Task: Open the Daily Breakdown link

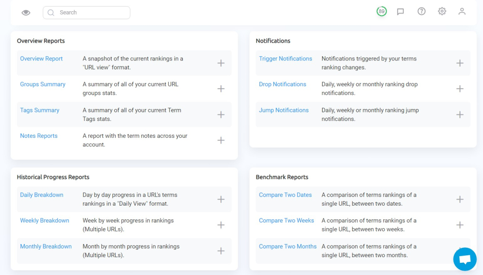Action: pos(42,195)
